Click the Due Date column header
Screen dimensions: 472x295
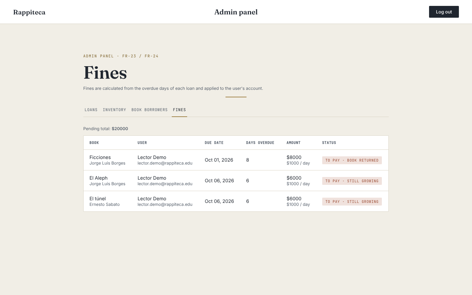214,143
